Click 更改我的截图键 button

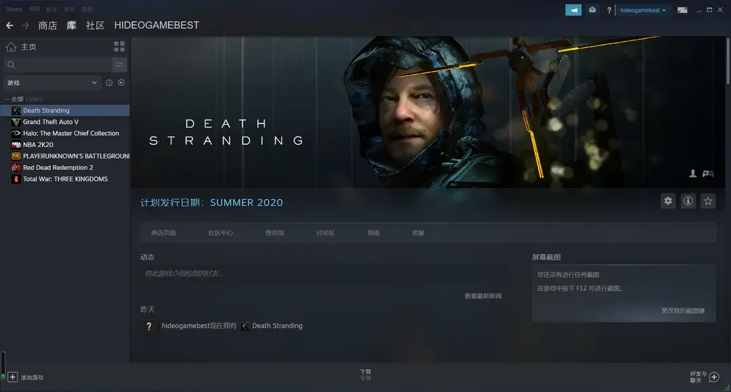[x=683, y=311]
